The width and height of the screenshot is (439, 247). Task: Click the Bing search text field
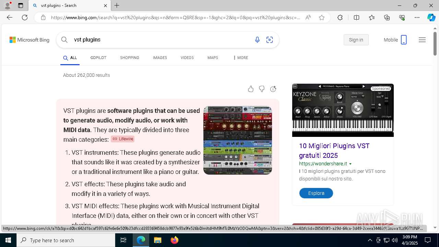pos(161,40)
